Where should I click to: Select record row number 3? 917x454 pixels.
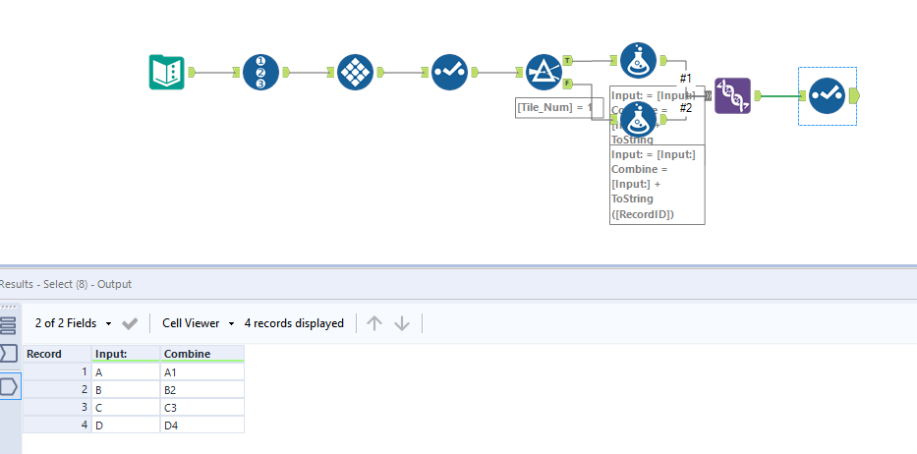point(57,407)
